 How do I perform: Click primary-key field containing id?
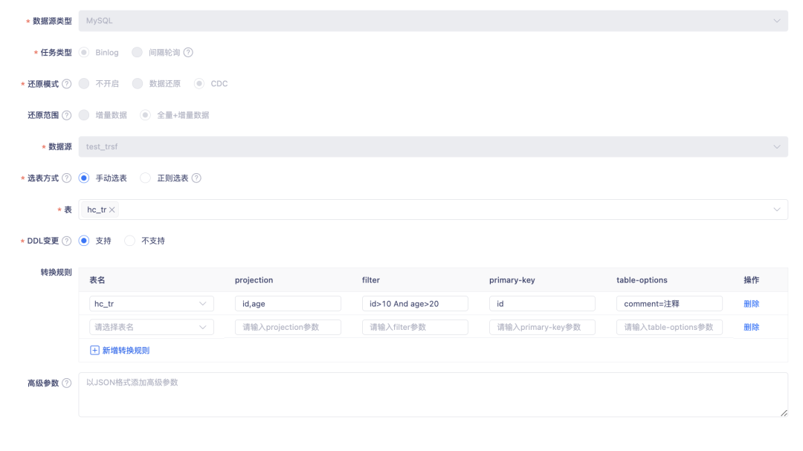pos(542,304)
